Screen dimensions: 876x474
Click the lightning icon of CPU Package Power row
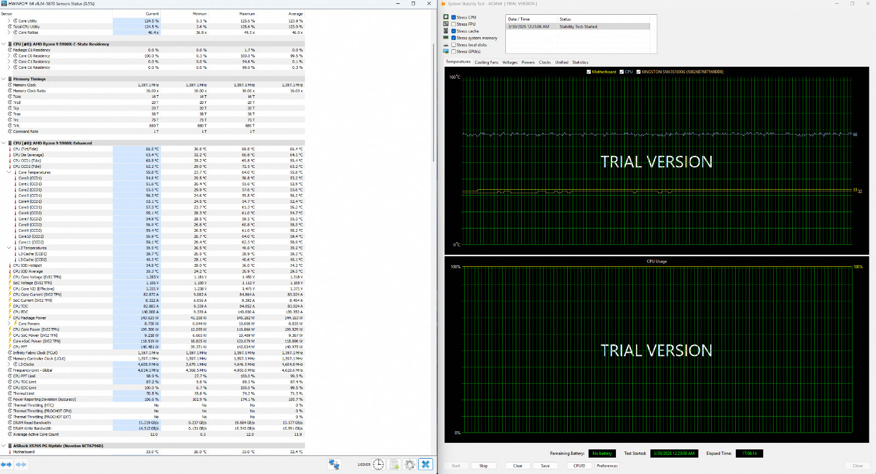[10, 318]
